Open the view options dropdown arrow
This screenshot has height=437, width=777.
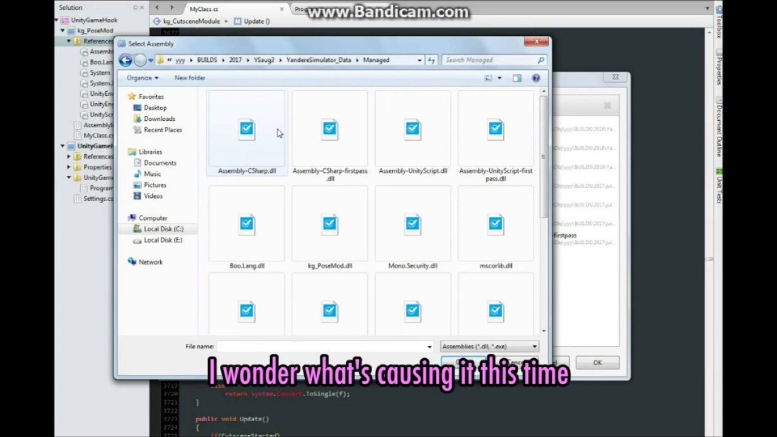[500, 78]
